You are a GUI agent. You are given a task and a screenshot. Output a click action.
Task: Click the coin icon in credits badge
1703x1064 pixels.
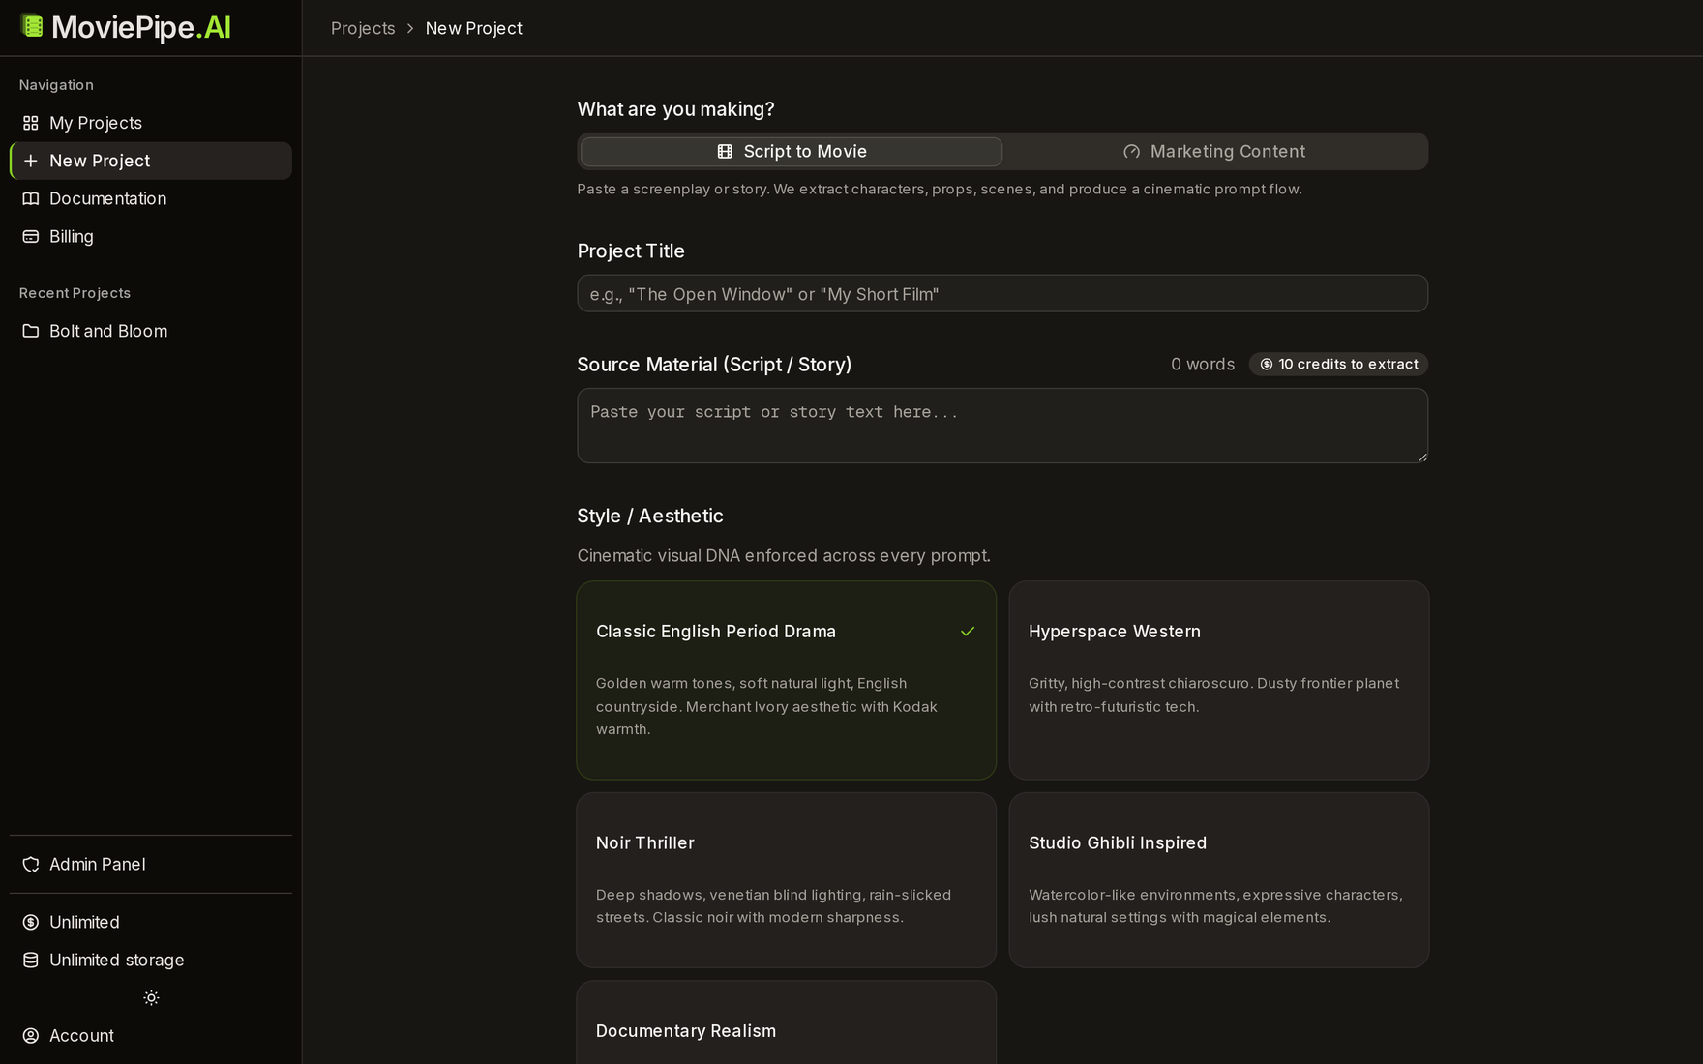click(x=1266, y=364)
